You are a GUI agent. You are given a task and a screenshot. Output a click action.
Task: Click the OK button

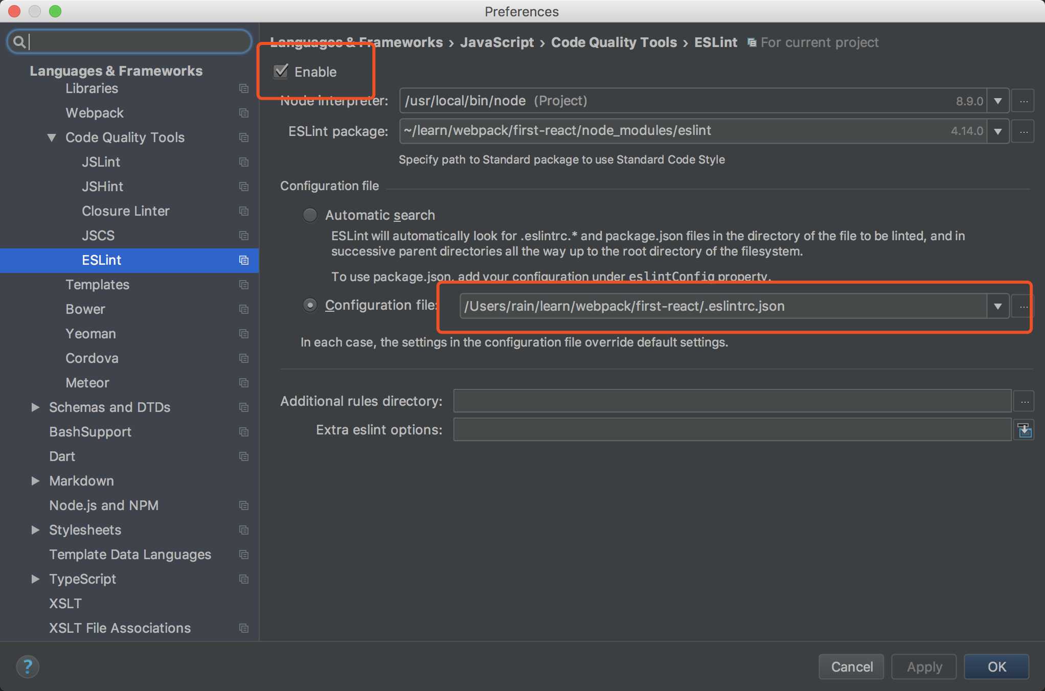996,666
